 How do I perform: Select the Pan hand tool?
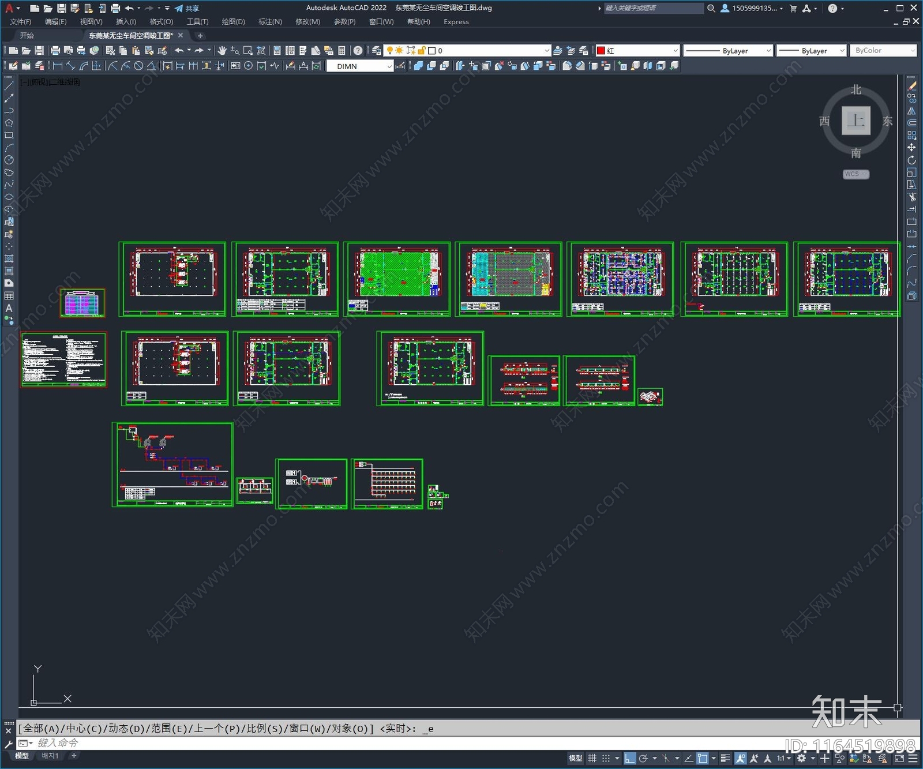[x=222, y=51]
